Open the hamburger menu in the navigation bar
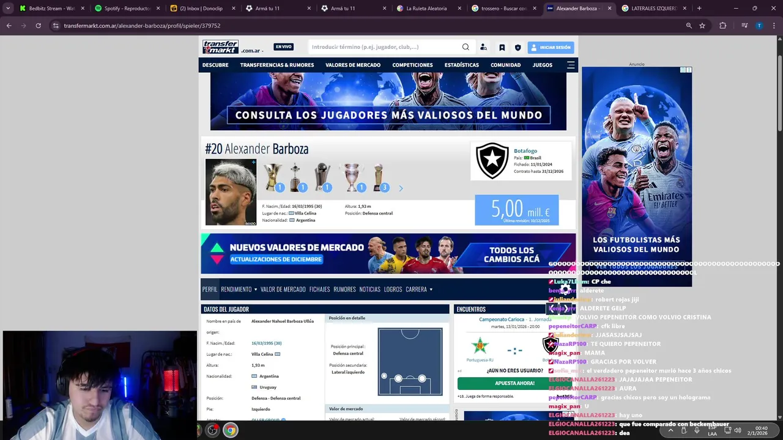This screenshot has height=440, width=783. click(571, 65)
